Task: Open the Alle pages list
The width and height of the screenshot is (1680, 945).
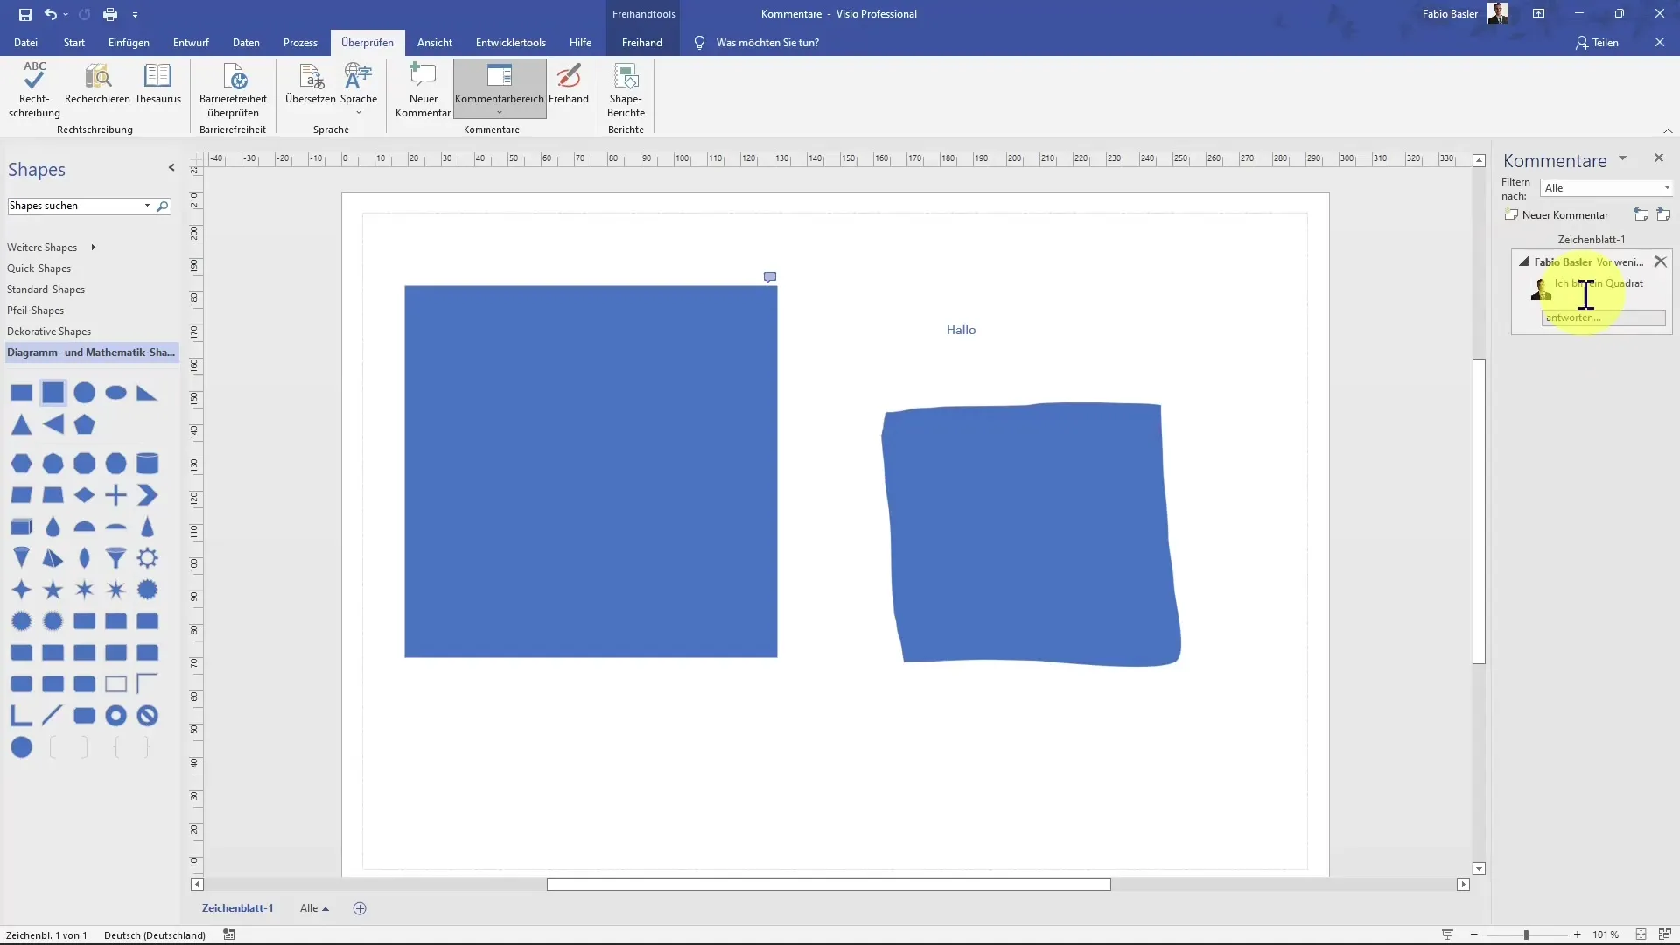Action: click(314, 908)
